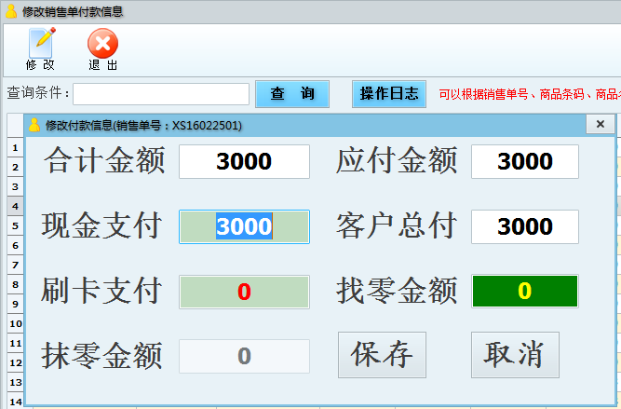The image size is (621, 409).
Task: Click the 现金支付 cash payment field
Action: (x=244, y=226)
